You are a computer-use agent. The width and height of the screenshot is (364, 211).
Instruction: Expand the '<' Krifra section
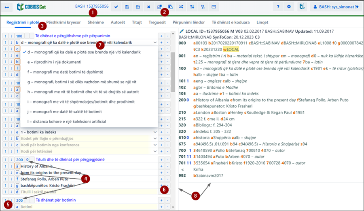(x=182, y=170)
